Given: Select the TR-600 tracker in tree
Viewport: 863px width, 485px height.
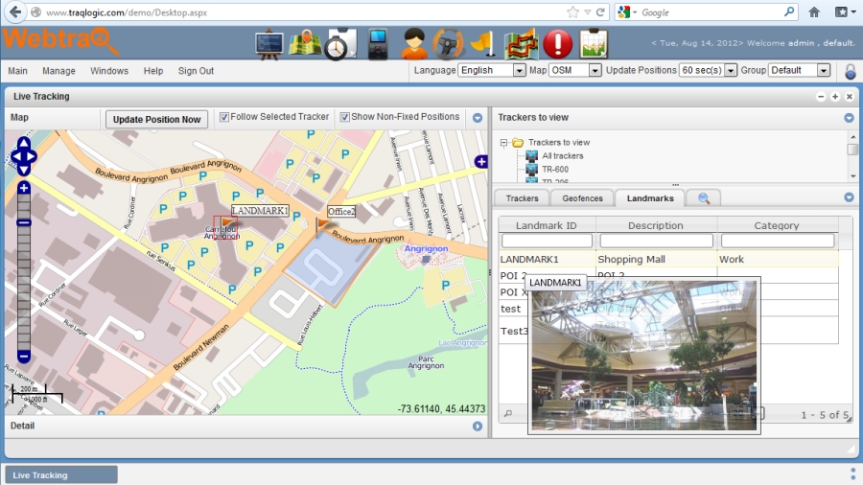Looking at the screenshot, I should 555,170.
